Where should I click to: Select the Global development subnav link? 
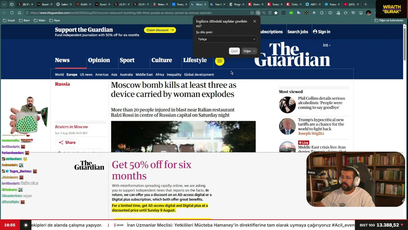tap(199, 74)
